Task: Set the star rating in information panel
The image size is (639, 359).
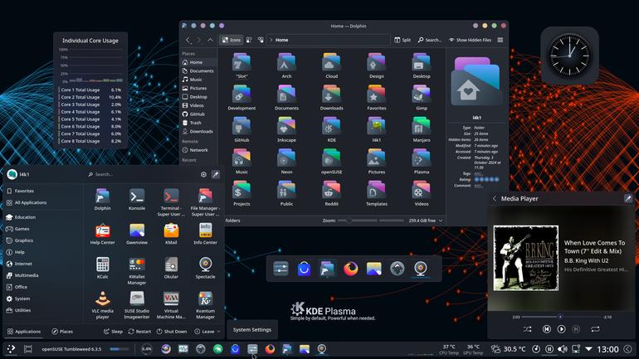Action: pyautogui.click(x=486, y=179)
